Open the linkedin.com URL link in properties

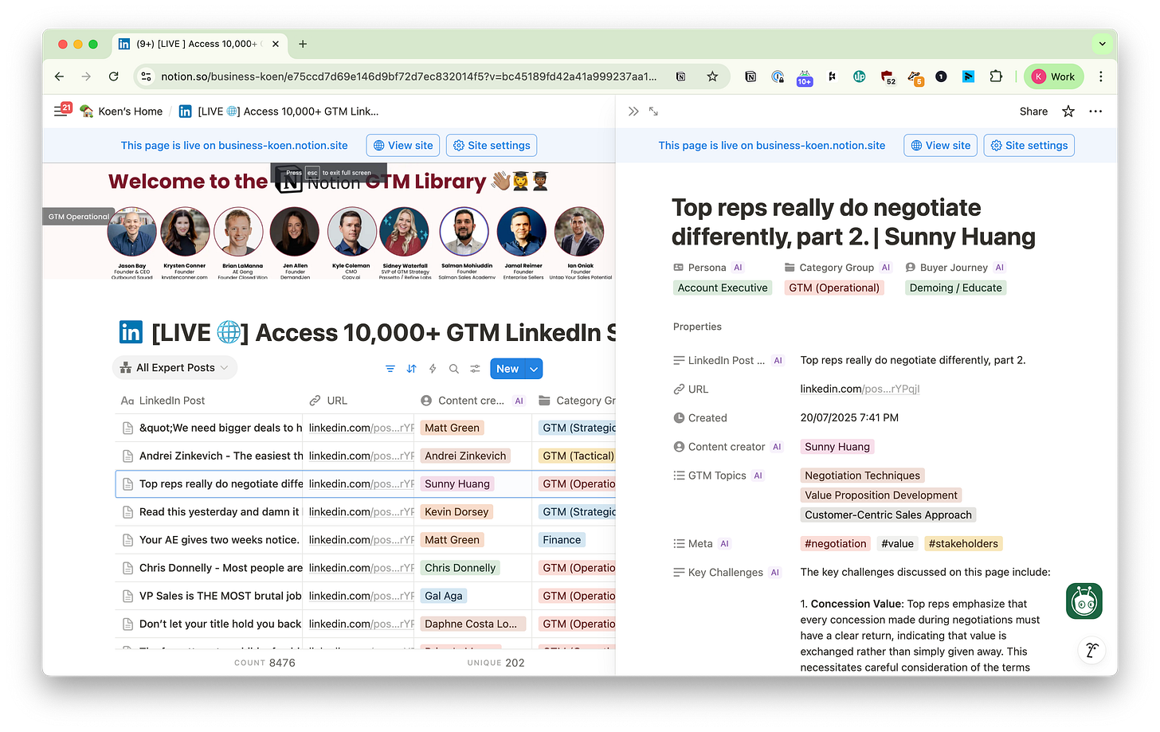click(860, 389)
